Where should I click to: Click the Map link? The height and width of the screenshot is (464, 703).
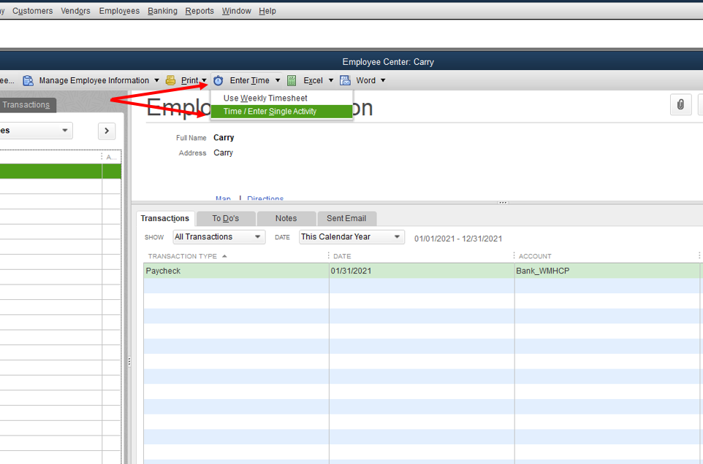tap(223, 198)
